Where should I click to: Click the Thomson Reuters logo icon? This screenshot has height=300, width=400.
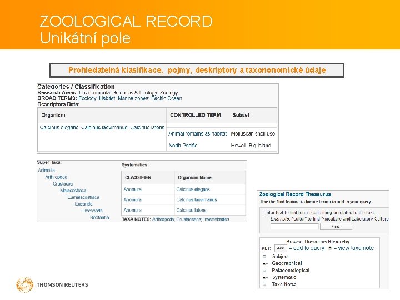pos(25,284)
